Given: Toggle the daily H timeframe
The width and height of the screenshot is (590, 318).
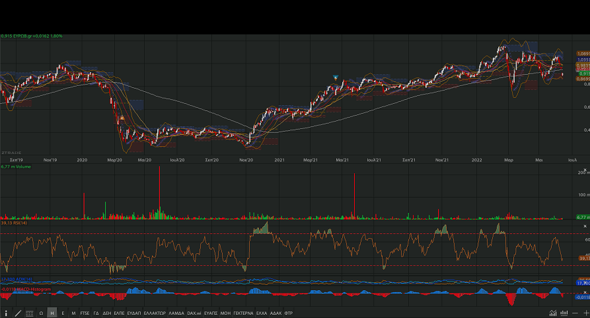Looking at the screenshot, I should [52, 313].
